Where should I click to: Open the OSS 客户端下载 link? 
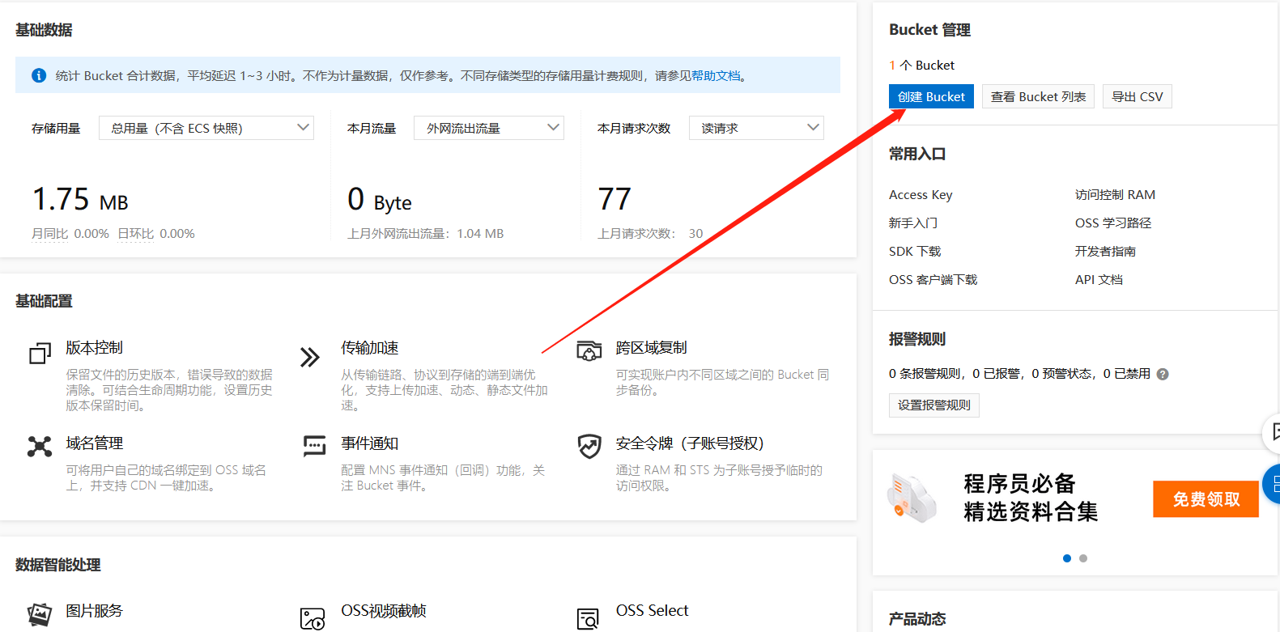click(x=933, y=279)
